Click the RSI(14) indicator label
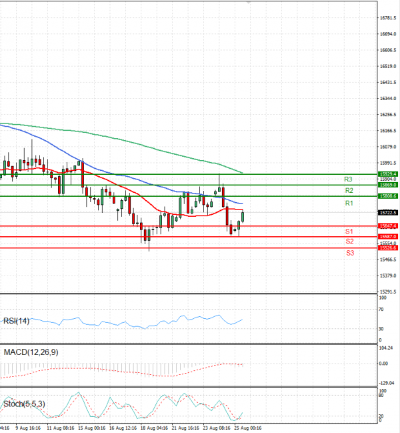 (x=16, y=321)
